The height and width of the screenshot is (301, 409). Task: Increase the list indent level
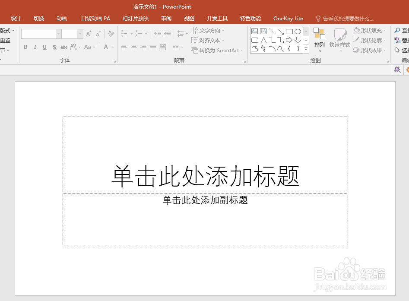click(167, 33)
